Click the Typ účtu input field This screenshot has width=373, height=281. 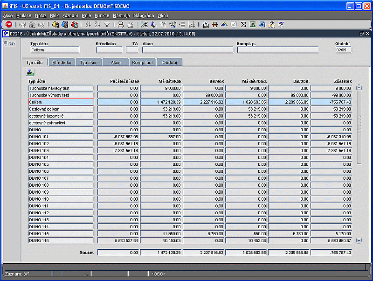click(x=55, y=50)
